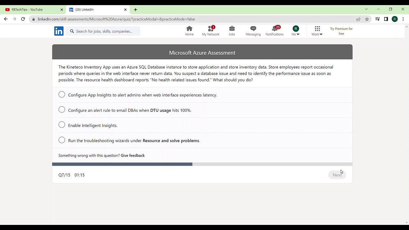Open tab search dropdown arrow
Screen dimensions: 409x230
[x=366, y=9]
